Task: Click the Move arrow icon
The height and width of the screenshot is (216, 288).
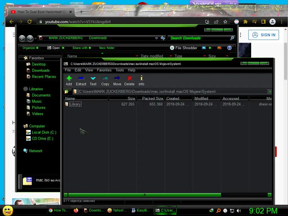Action: [x=117, y=78]
